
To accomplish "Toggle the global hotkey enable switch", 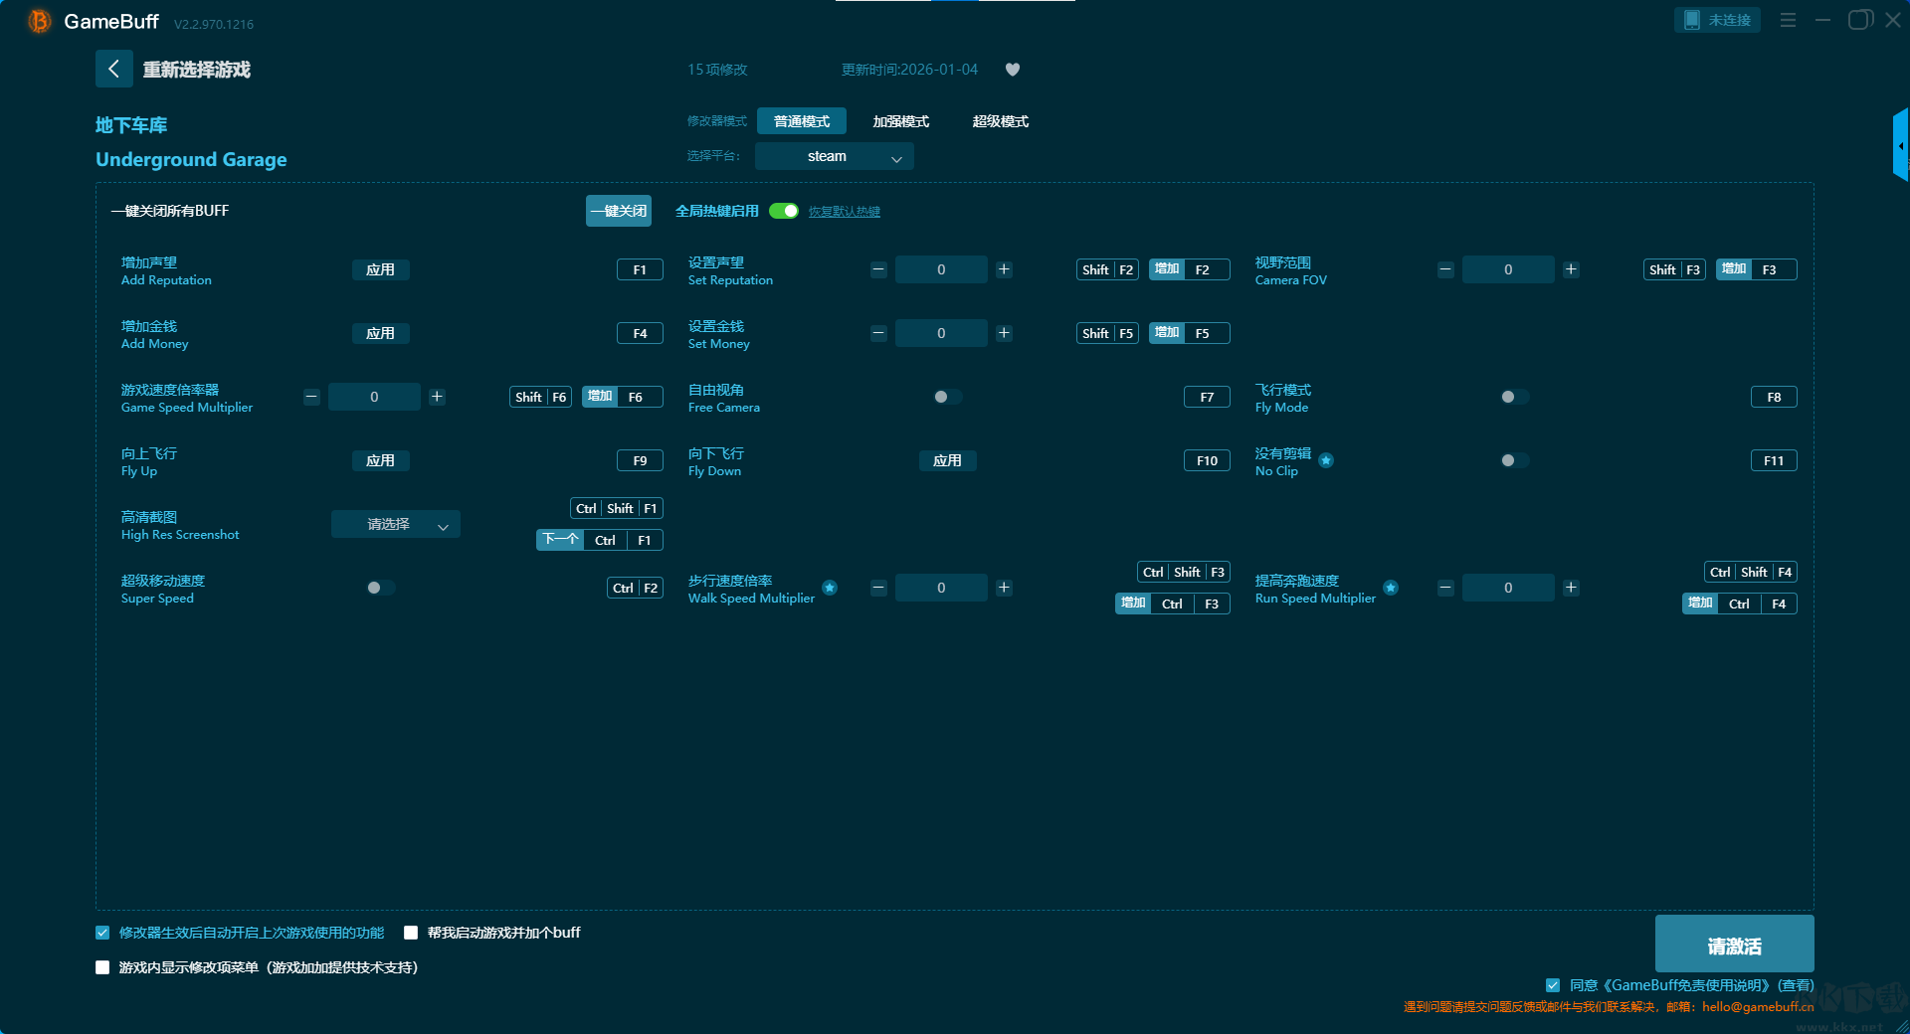I will (x=784, y=211).
